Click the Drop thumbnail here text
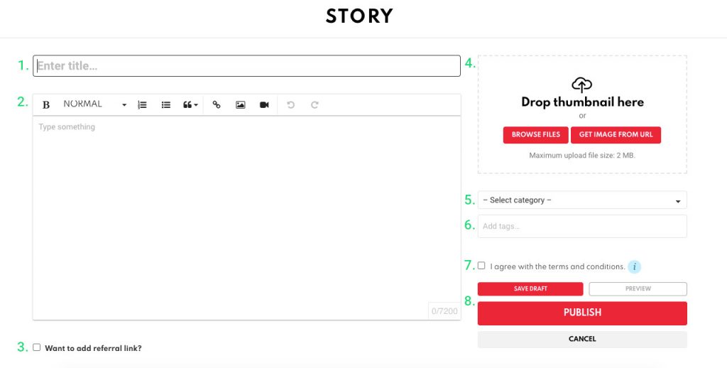 [x=582, y=102]
